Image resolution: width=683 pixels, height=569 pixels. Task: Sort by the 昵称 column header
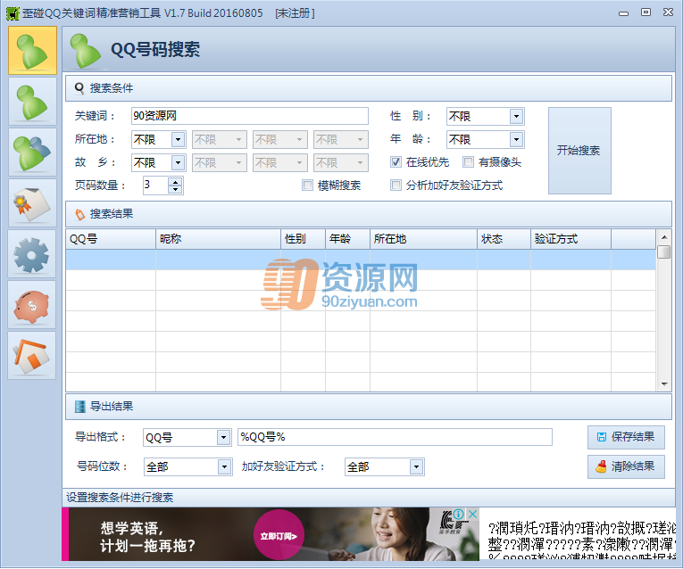point(218,239)
